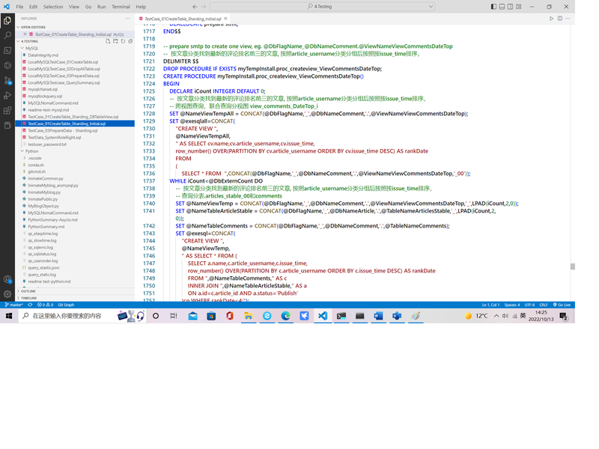Close the open editor entry with X
The image size is (599, 449).
25,34
